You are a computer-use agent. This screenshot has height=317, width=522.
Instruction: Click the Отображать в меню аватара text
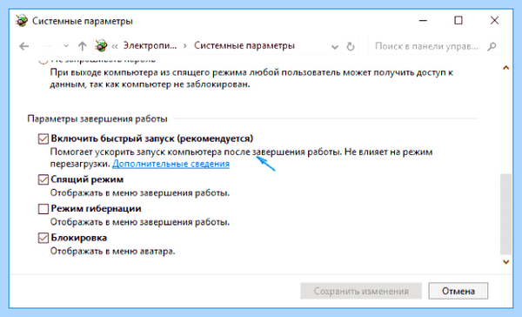(112, 251)
